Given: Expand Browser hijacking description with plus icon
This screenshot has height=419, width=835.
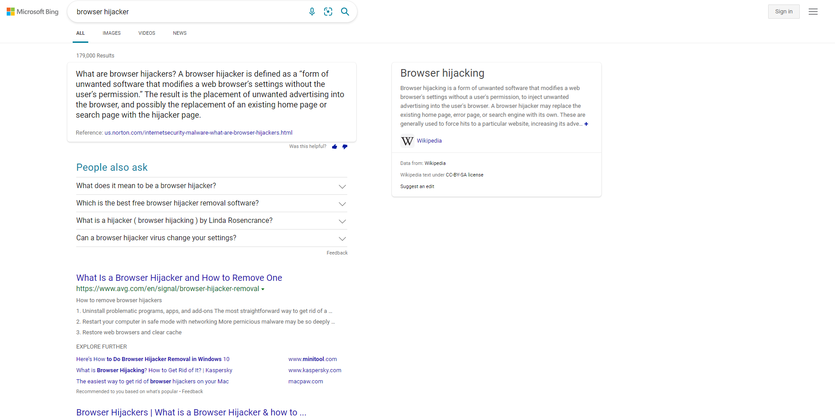Looking at the screenshot, I should (x=586, y=124).
